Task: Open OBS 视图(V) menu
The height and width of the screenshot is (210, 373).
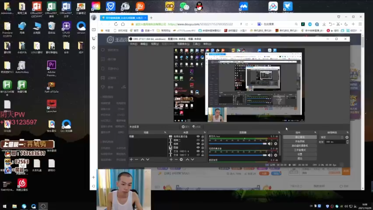Action: 155,44
